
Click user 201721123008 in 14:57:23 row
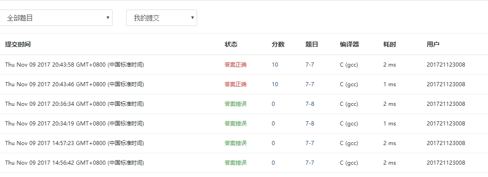[445, 143]
